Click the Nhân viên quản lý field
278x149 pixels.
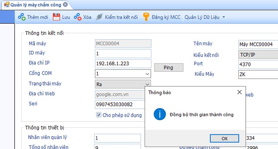pos(117,138)
